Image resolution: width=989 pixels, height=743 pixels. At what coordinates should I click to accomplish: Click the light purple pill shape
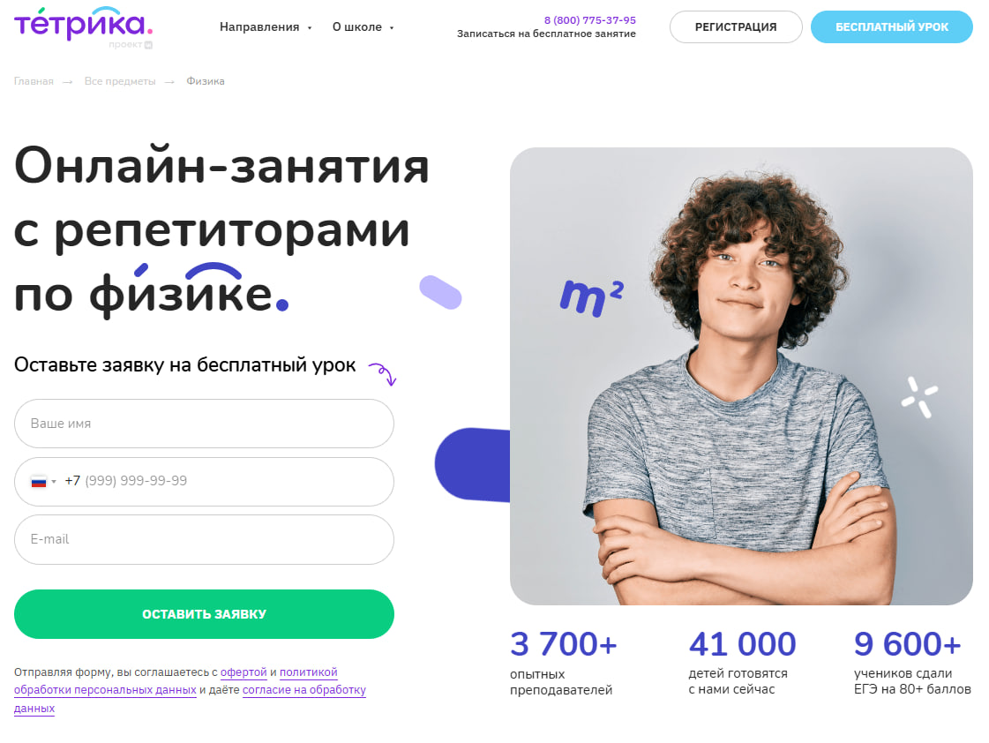point(440,293)
